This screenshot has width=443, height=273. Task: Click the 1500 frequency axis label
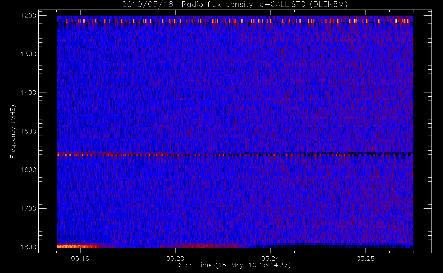29,131
